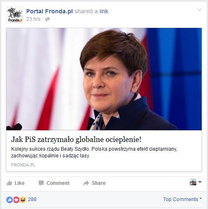Share the Fronda.pl post

[x=94, y=183]
